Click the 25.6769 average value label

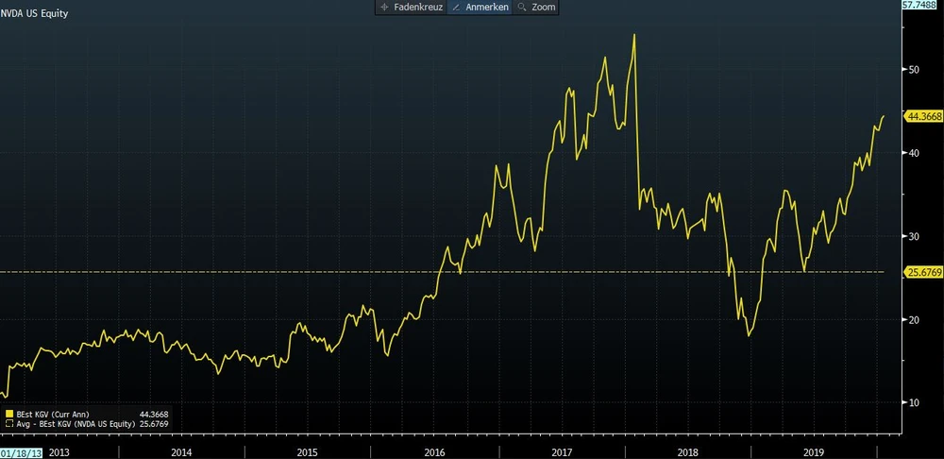tap(921, 272)
